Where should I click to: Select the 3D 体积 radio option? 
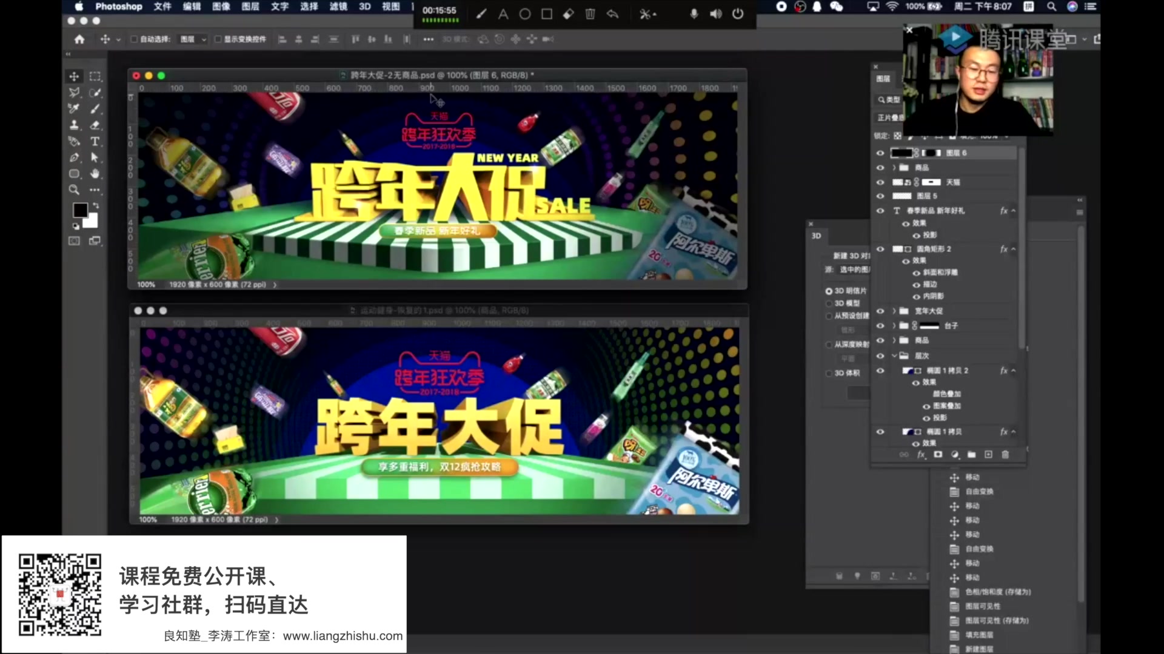tap(829, 374)
